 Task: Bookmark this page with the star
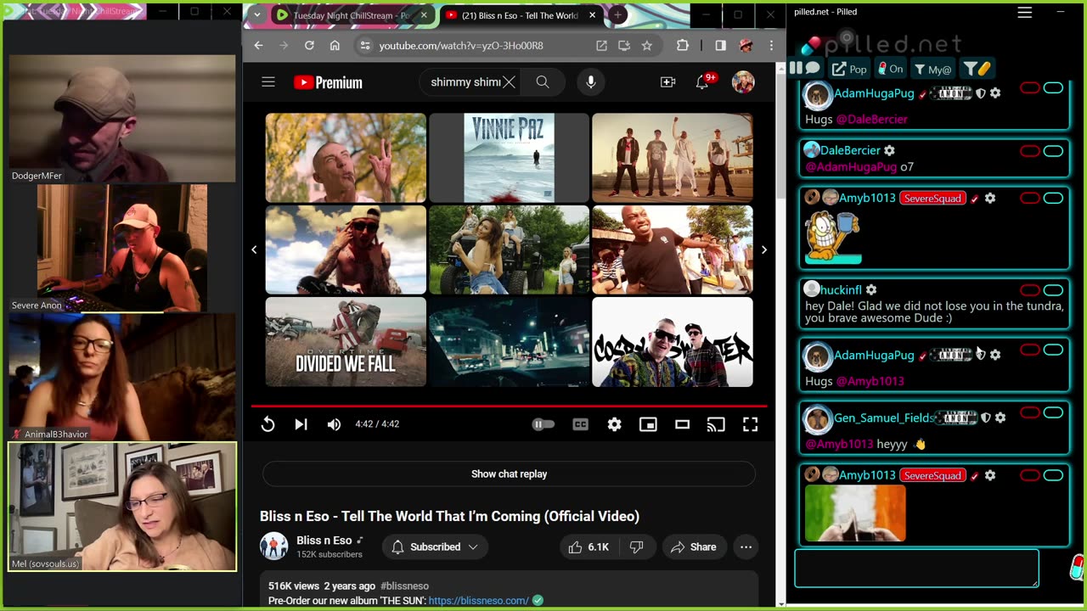[x=646, y=46]
